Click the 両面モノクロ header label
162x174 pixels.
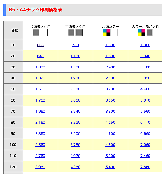75,26
